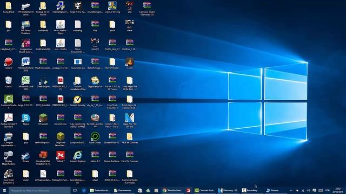Select the SevenoCross archive icon
The height and width of the screenshot is (194, 346).
point(61,117)
